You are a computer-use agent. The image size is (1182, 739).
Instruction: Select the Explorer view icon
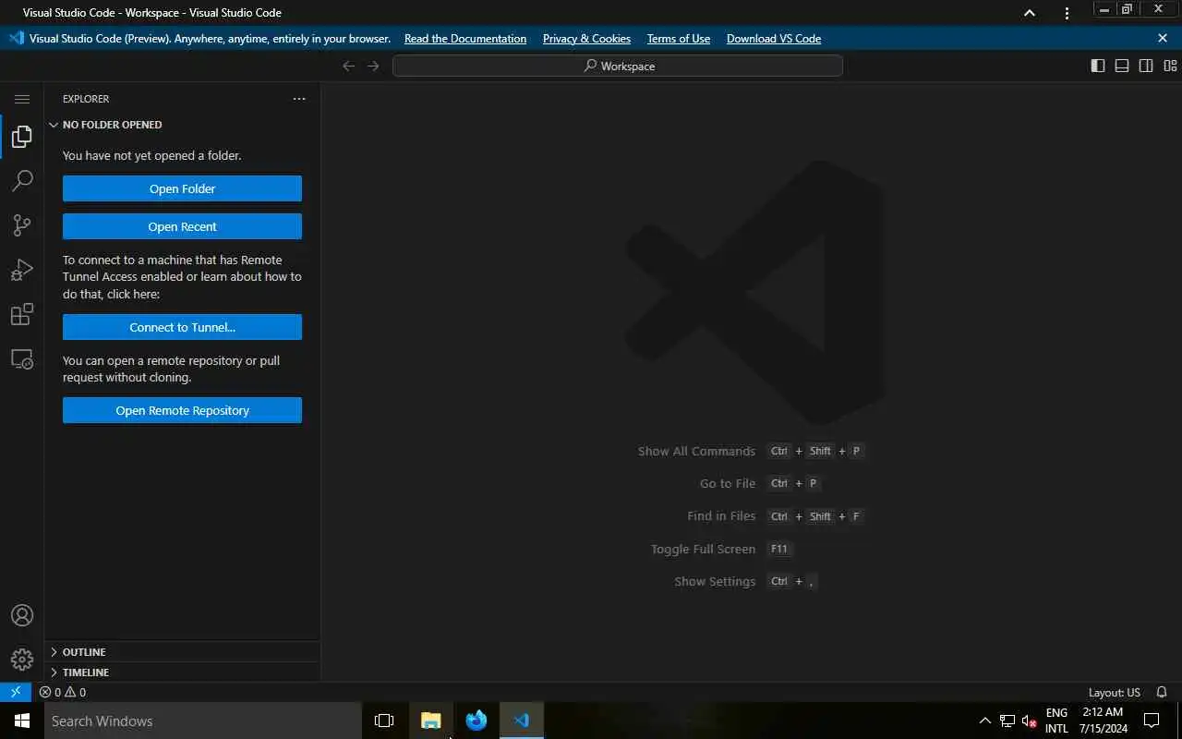pyautogui.click(x=22, y=138)
